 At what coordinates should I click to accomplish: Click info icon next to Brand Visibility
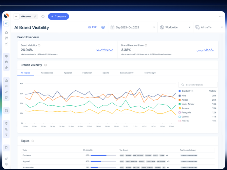39,45
